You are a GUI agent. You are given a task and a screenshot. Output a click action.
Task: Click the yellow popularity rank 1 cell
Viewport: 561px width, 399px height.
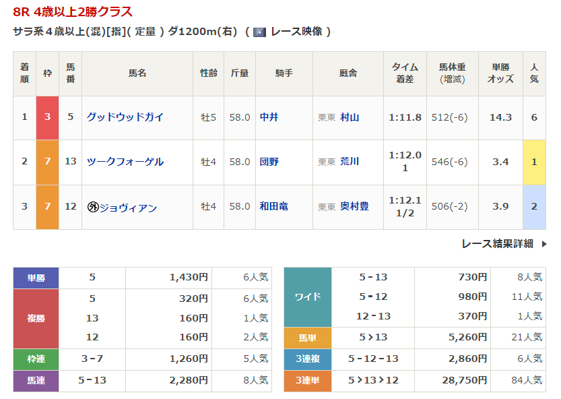coord(534,162)
